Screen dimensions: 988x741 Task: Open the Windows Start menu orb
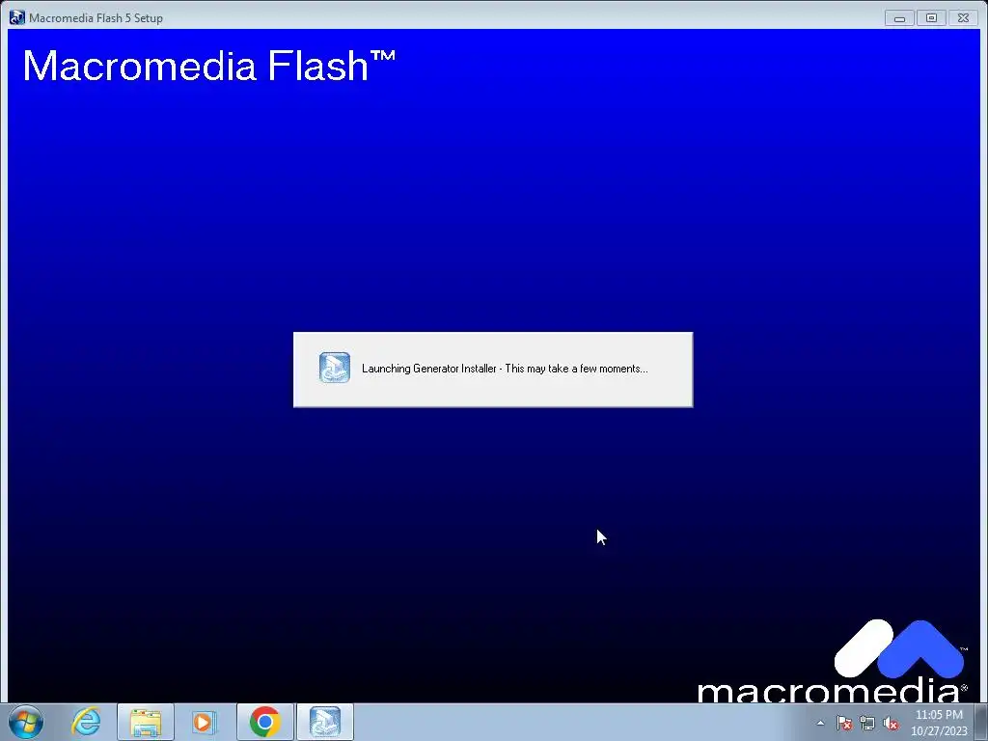26,722
